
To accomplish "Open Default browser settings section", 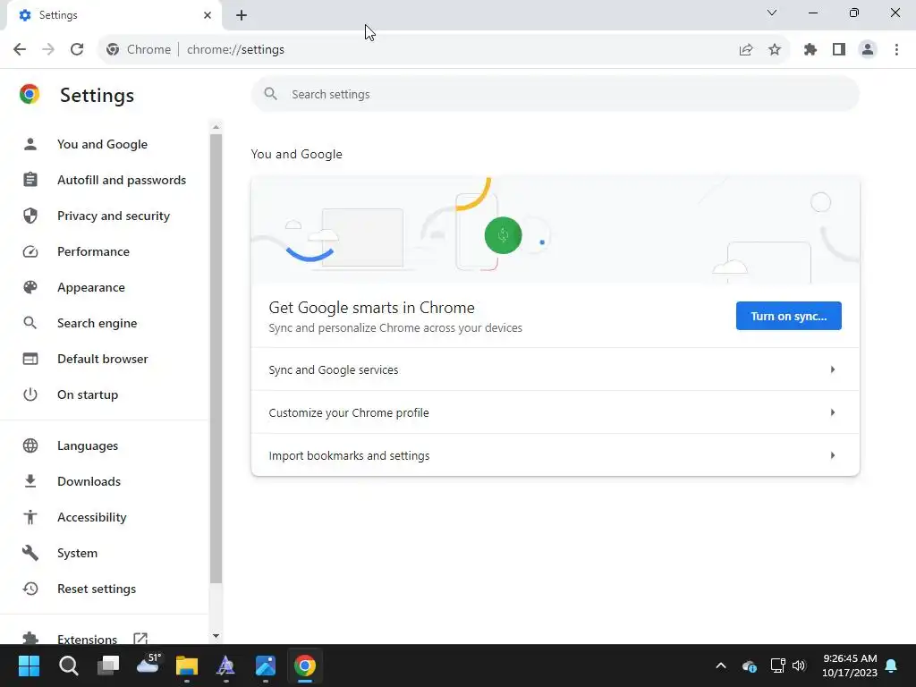I will (102, 359).
